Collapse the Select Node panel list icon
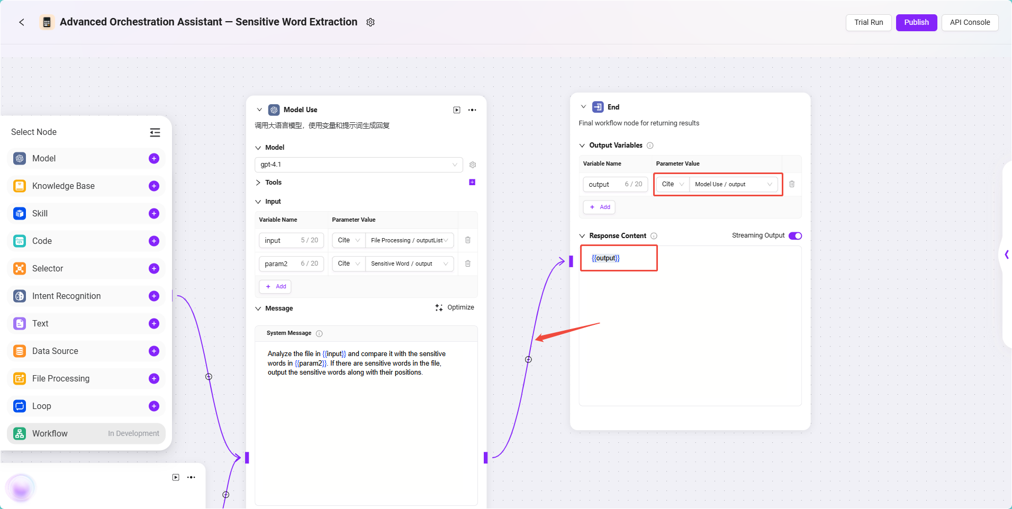Viewport: 1012px width, 509px height. click(155, 132)
